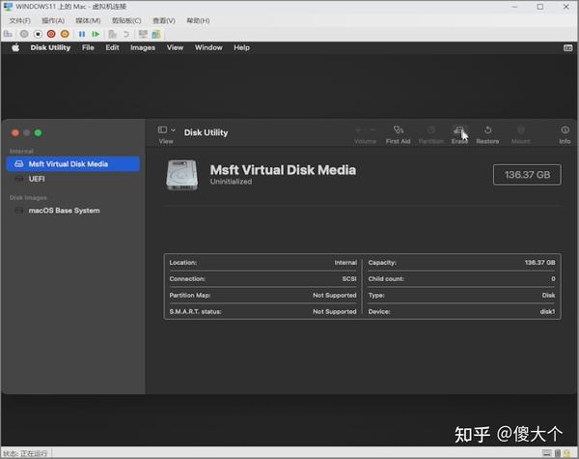Open the Hyper-V 文件(F) menu
Image resolution: width=579 pixels, height=459 pixels.
click(20, 20)
